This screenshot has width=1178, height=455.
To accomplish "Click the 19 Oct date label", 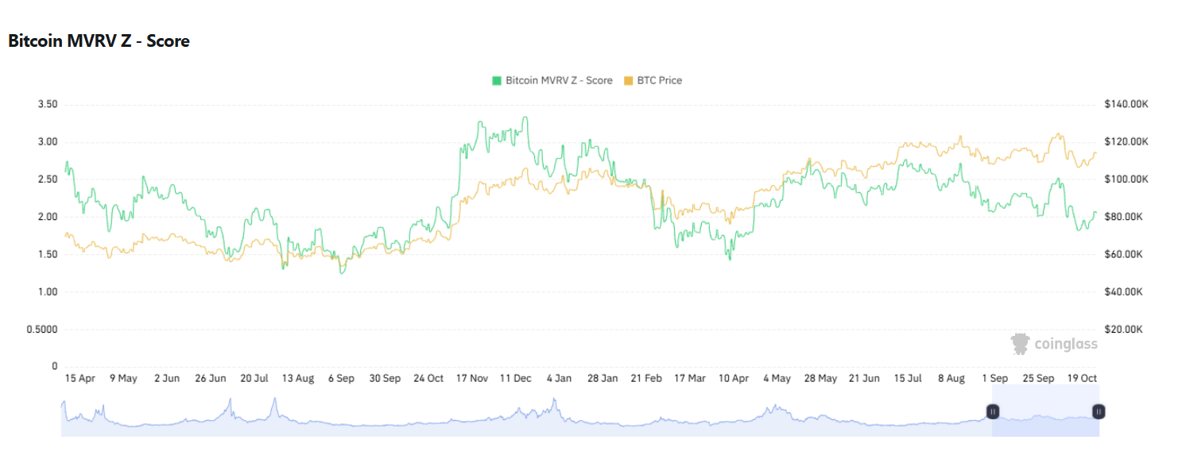I will click(1080, 379).
